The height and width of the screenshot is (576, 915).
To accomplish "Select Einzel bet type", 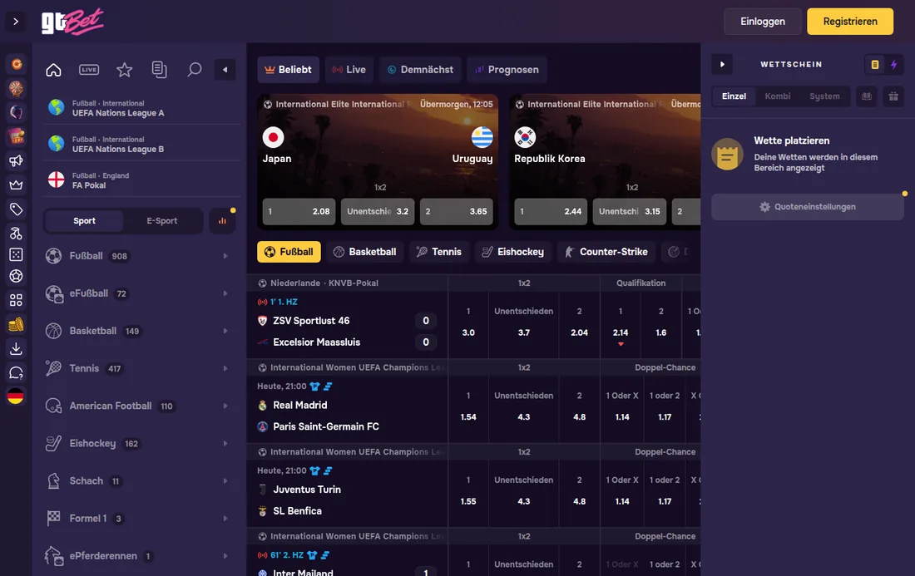I will point(734,96).
